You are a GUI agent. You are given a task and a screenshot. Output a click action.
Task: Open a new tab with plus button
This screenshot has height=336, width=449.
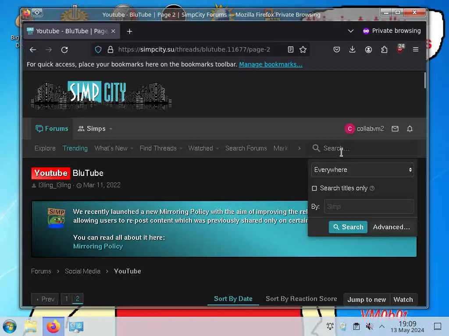[129, 31]
